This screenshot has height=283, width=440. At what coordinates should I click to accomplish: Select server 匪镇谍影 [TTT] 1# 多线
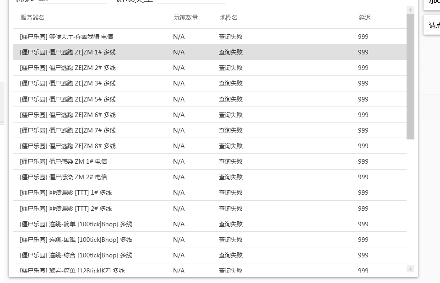point(66,192)
